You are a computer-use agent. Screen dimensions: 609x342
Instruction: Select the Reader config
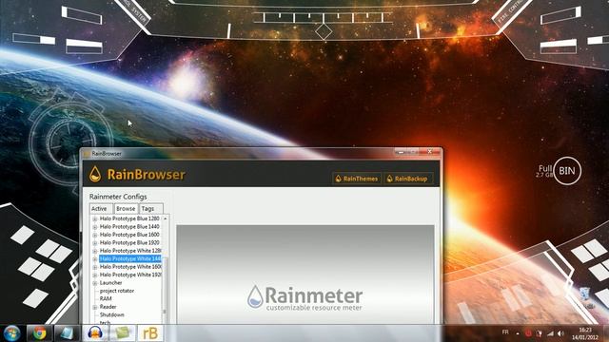[108, 307]
